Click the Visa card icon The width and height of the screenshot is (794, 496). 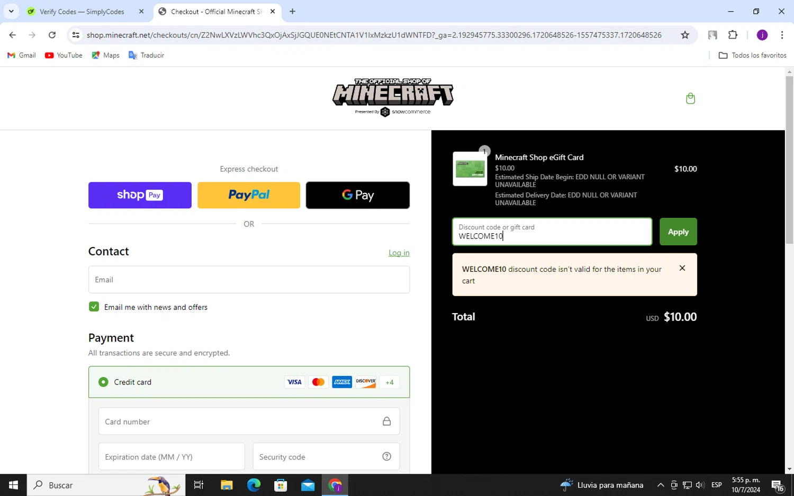point(294,382)
